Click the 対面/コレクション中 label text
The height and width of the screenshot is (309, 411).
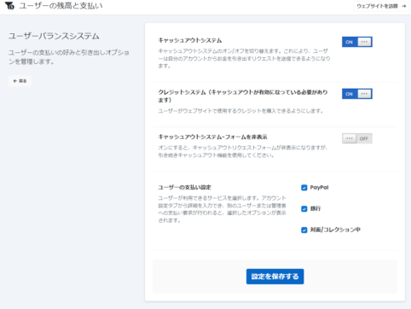click(x=335, y=230)
